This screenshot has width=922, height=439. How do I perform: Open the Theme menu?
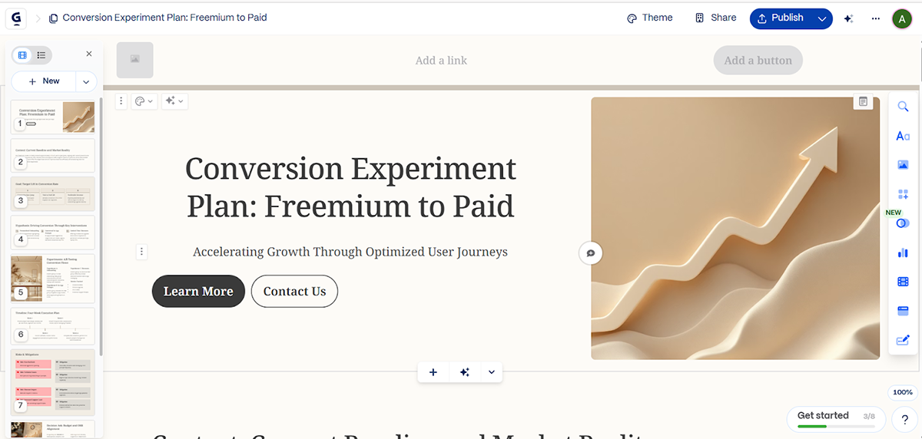(649, 18)
